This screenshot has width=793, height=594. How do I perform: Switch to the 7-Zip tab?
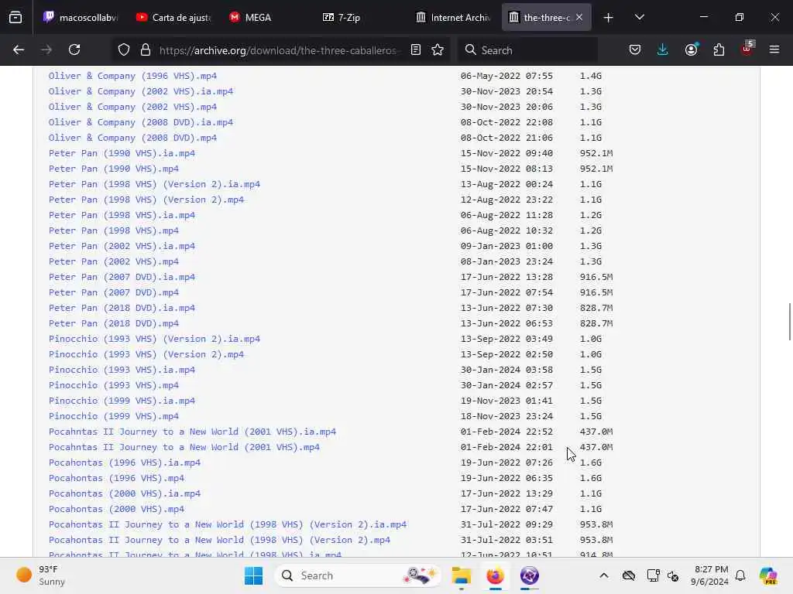(x=359, y=18)
